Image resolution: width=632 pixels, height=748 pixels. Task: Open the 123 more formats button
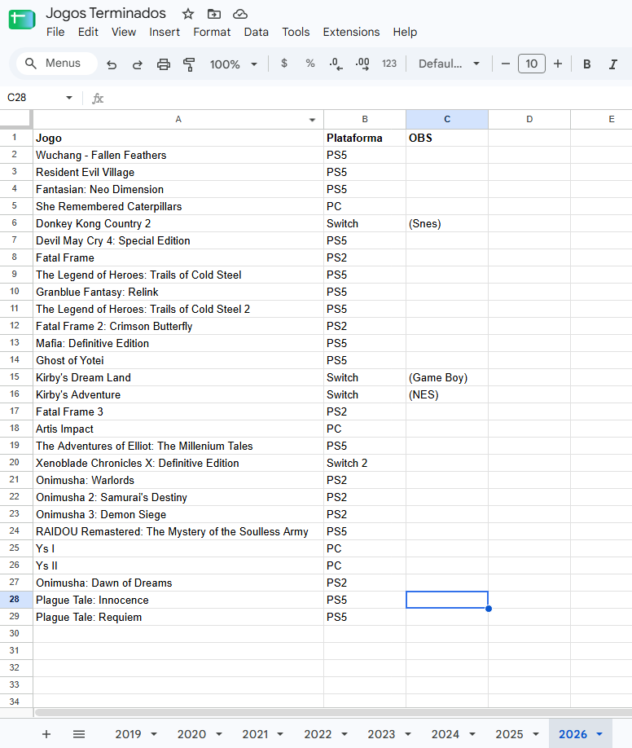point(389,64)
